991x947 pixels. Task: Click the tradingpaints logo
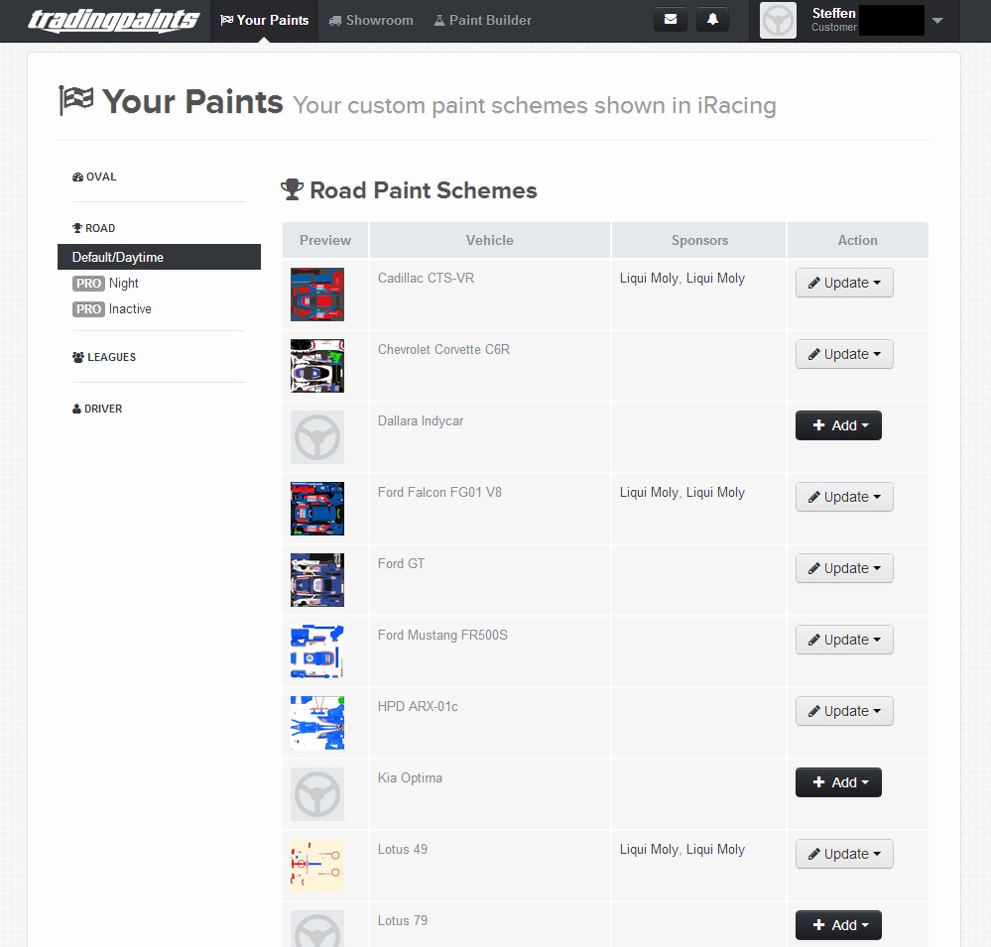[114, 20]
